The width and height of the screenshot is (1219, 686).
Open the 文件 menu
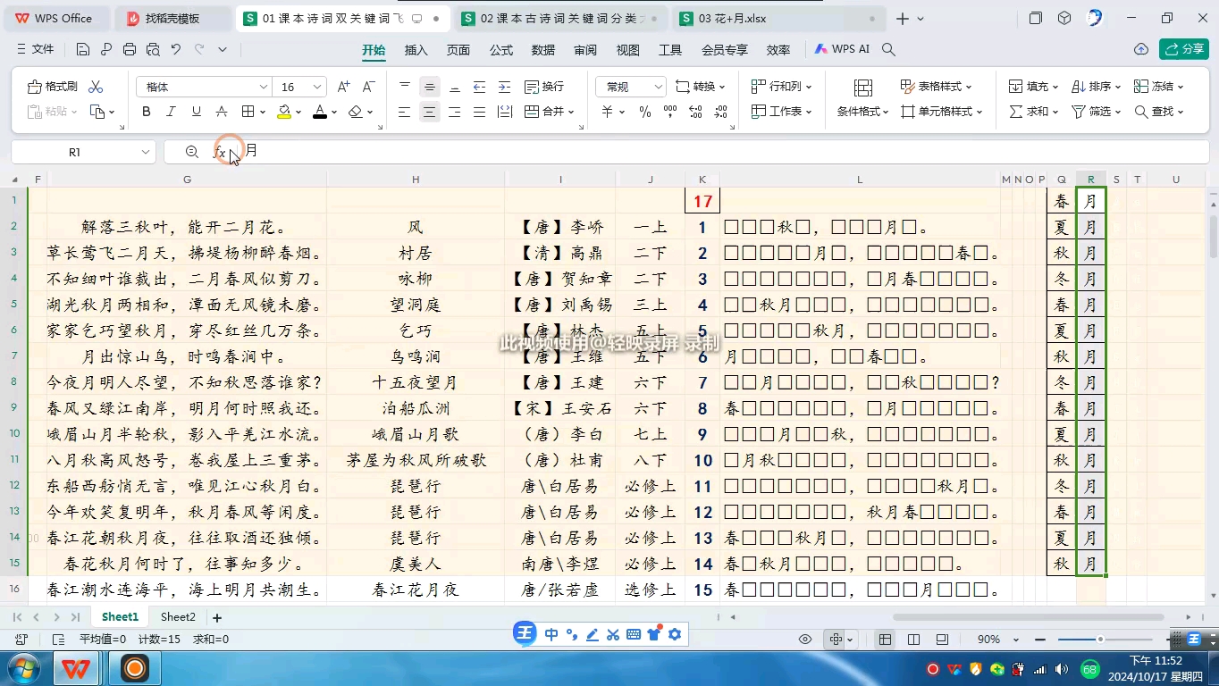click(36, 49)
